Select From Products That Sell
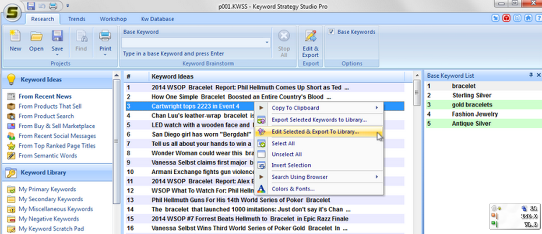The height and width of the screenshot is (234, 542). 50,106
